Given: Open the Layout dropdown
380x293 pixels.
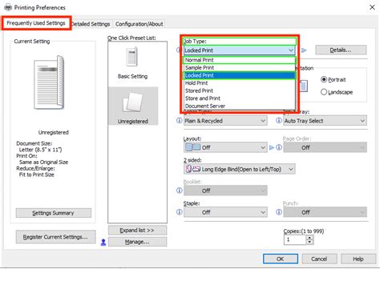Looking at the screenshot, I should (225, 147).
